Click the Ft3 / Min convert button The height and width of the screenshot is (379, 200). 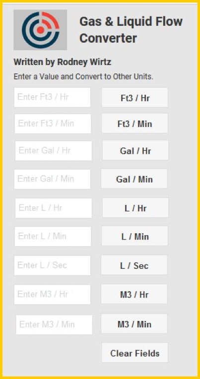(134, 124)
